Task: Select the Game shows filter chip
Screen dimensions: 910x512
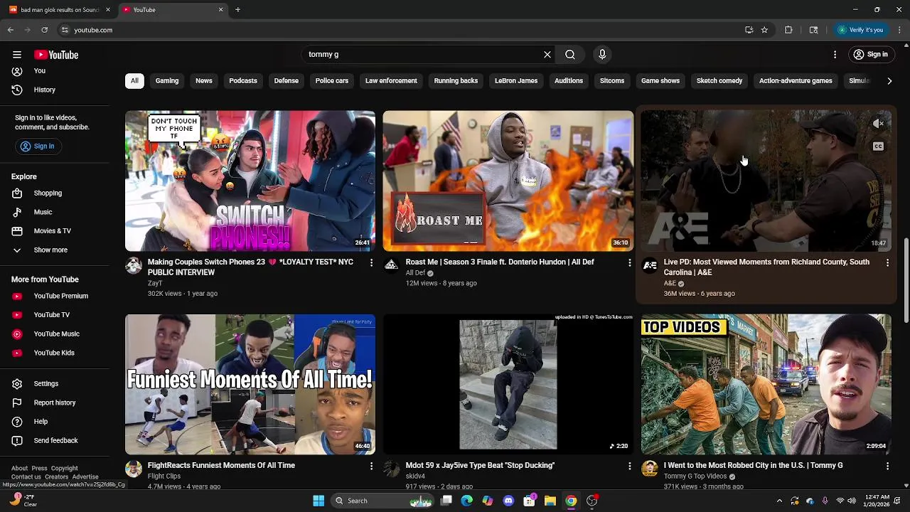Action: pos(660,81)
